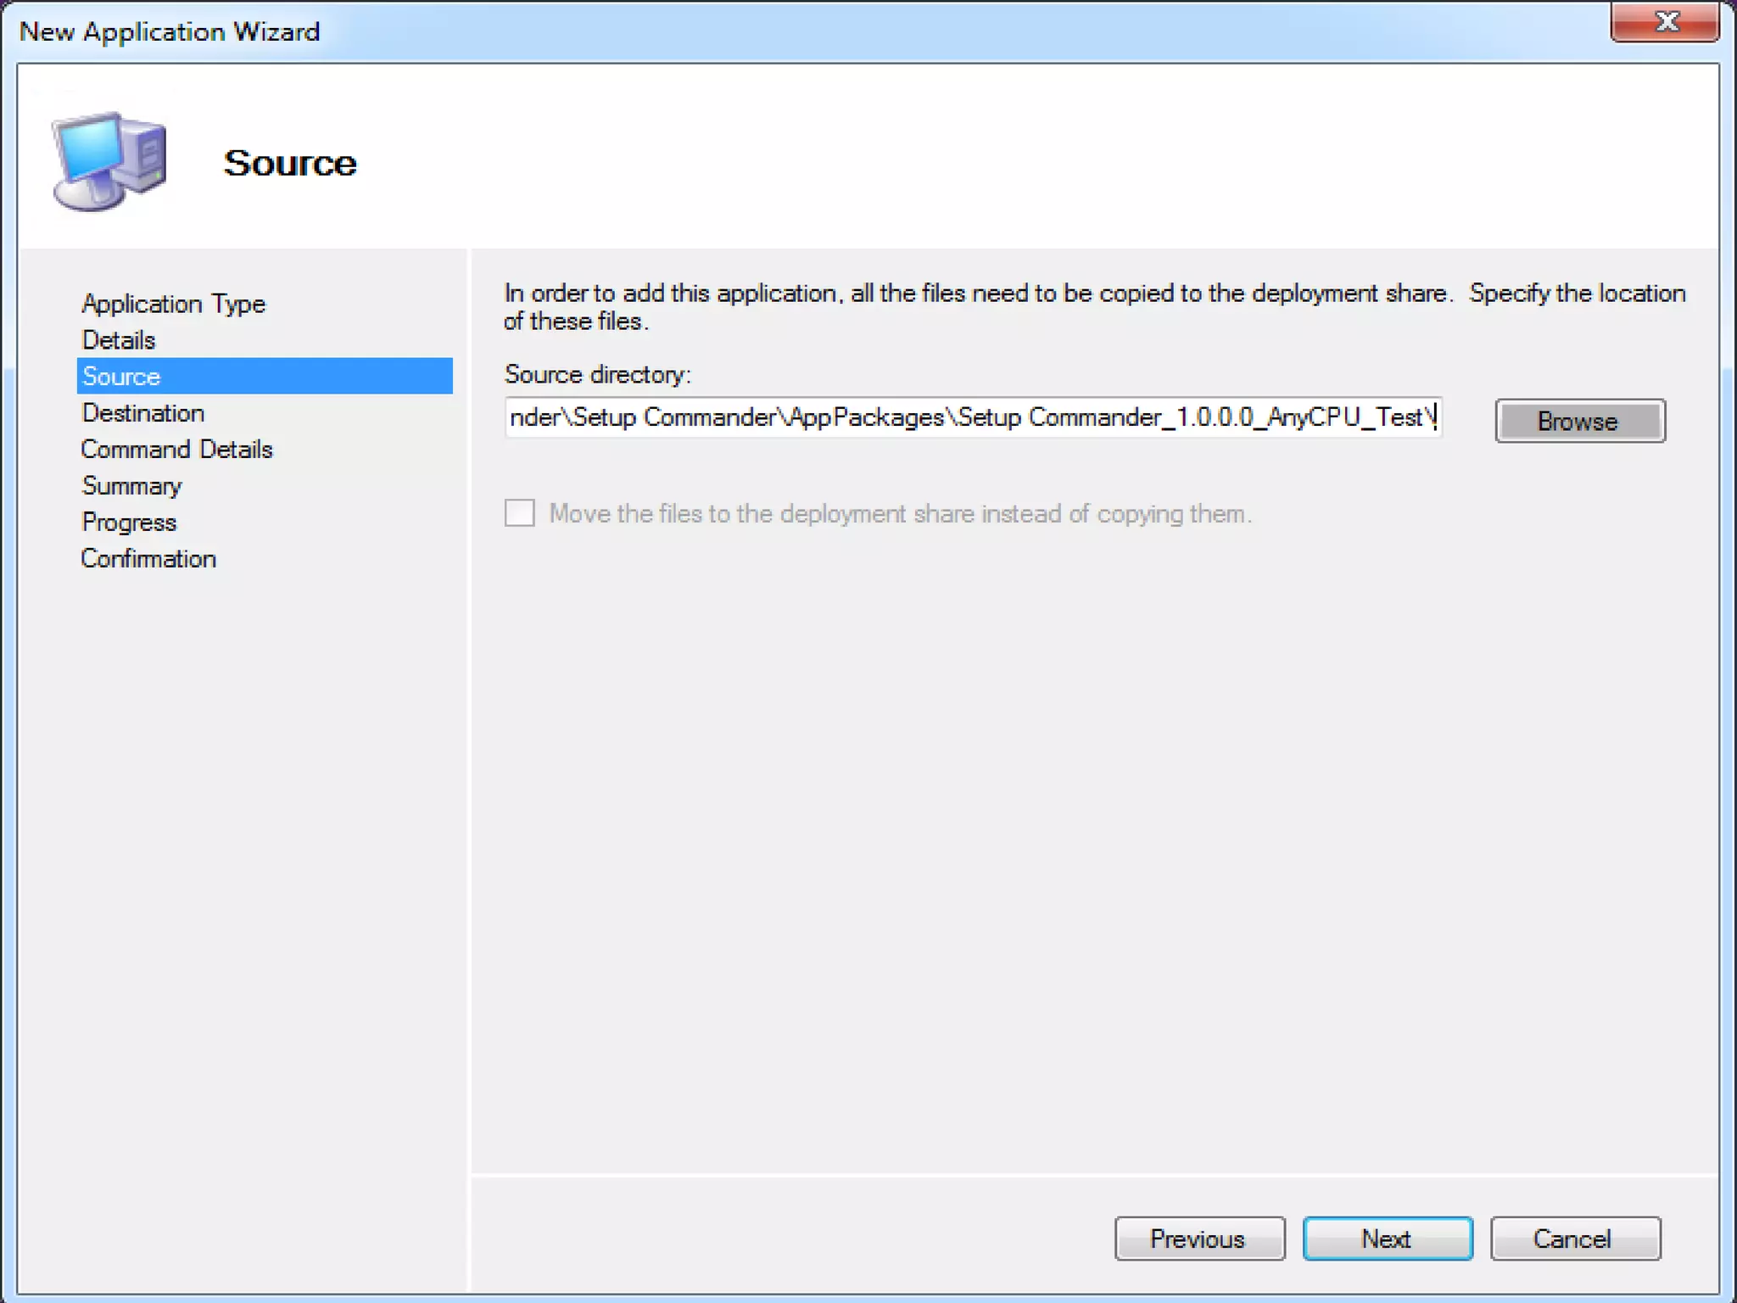Cancel the wizard
This screenshot has width=1737, height=1303.
(x=1574, y=1239)
